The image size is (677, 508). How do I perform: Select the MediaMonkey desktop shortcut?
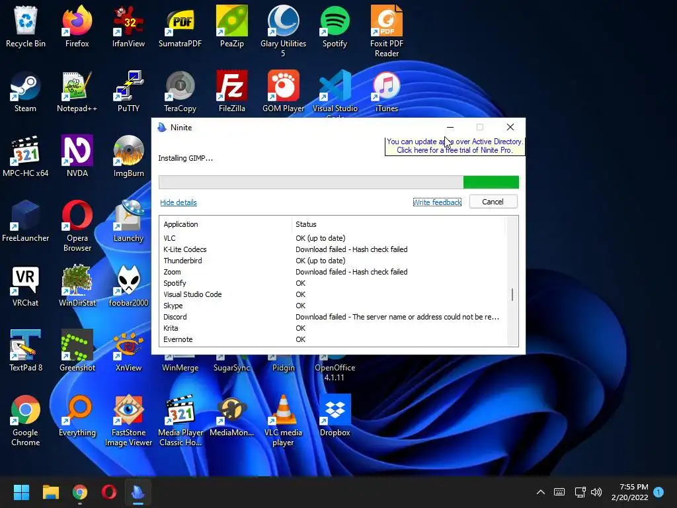[x=232, y=415]
